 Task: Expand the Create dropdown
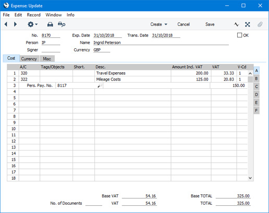point(159,24)
